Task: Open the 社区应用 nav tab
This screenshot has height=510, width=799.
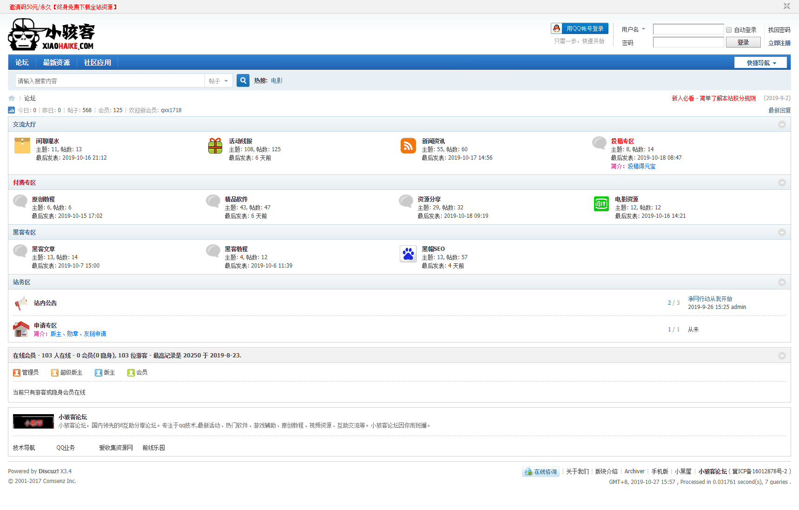Action: [97, 62]
